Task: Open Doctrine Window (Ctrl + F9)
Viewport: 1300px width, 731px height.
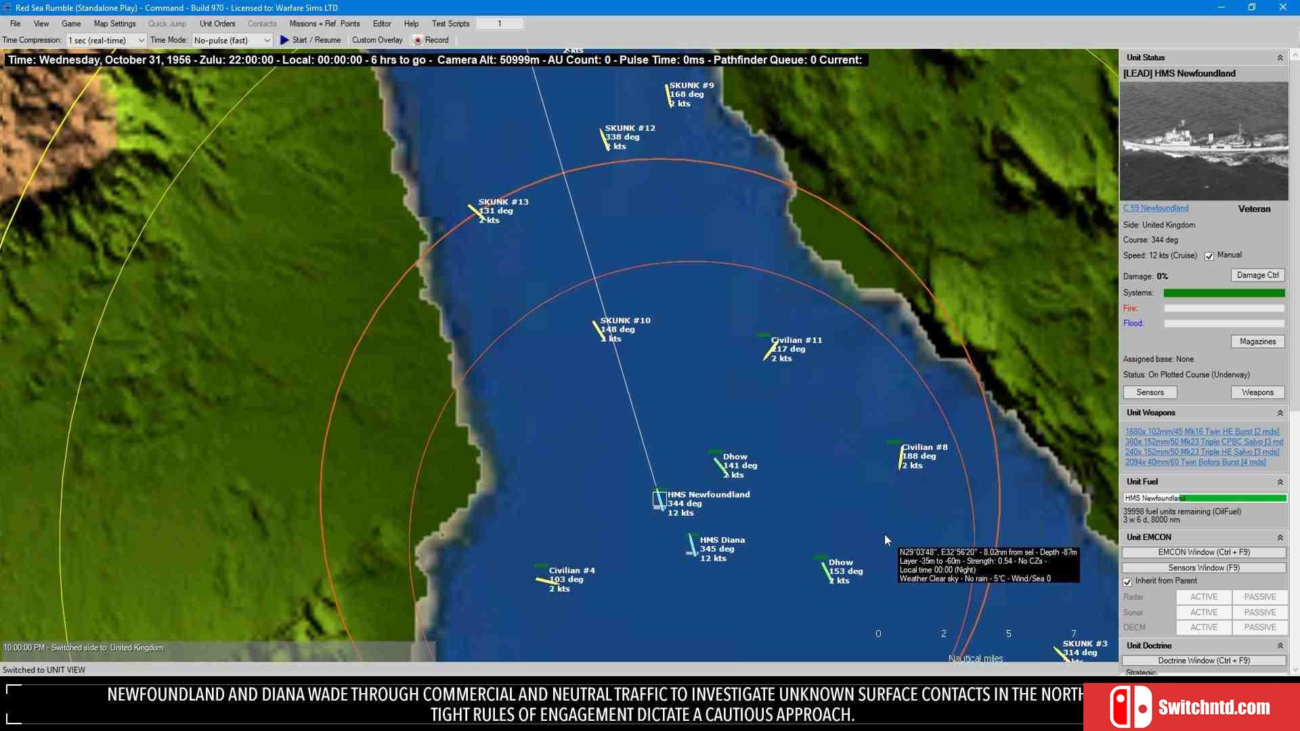Action: (1204, 661)
